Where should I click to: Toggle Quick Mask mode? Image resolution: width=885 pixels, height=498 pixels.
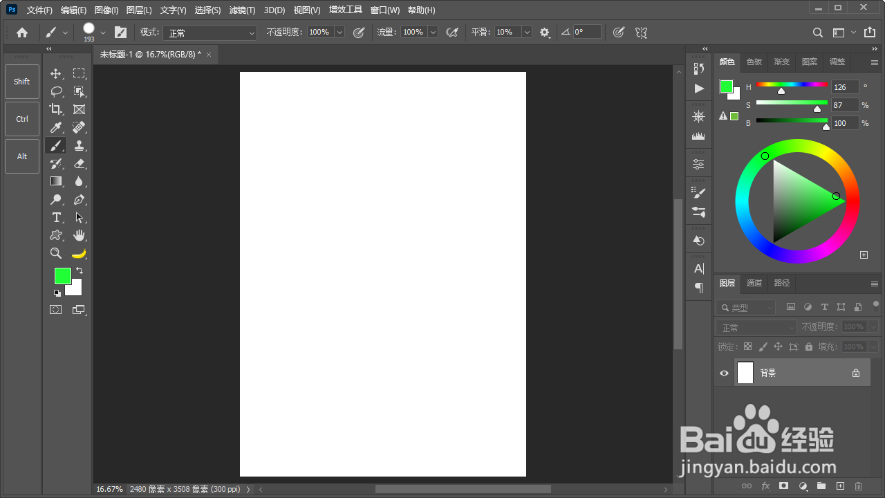pos(56,310)
